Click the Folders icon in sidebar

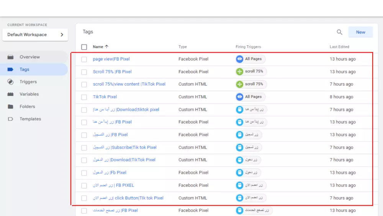(11, 107)
